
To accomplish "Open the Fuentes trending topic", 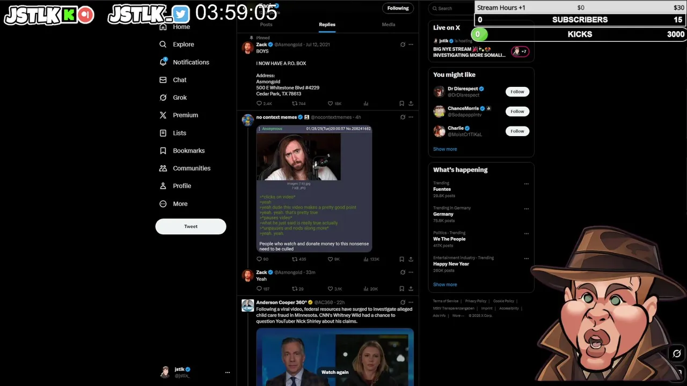I will (x=481, y=189).
